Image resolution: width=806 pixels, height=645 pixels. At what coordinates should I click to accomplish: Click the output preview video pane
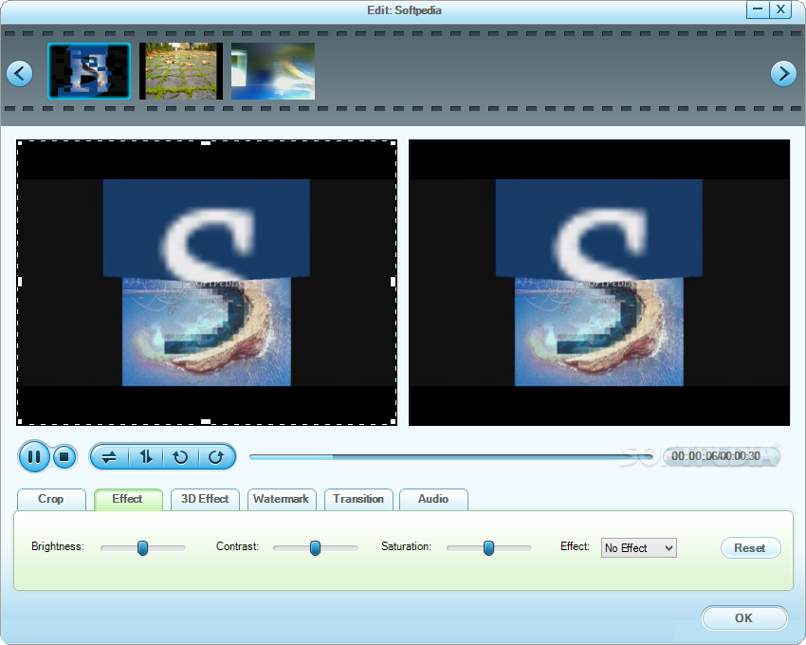[x=599, y=283]
